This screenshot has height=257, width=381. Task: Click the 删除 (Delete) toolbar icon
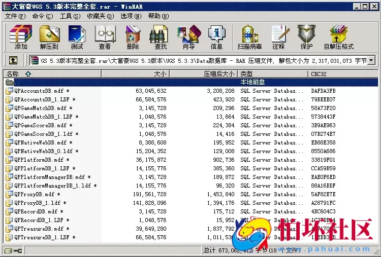click(x=133, y=37)
